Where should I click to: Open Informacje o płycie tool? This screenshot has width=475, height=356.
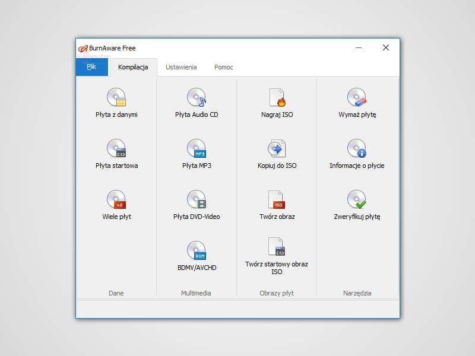(x=357, y=148)
